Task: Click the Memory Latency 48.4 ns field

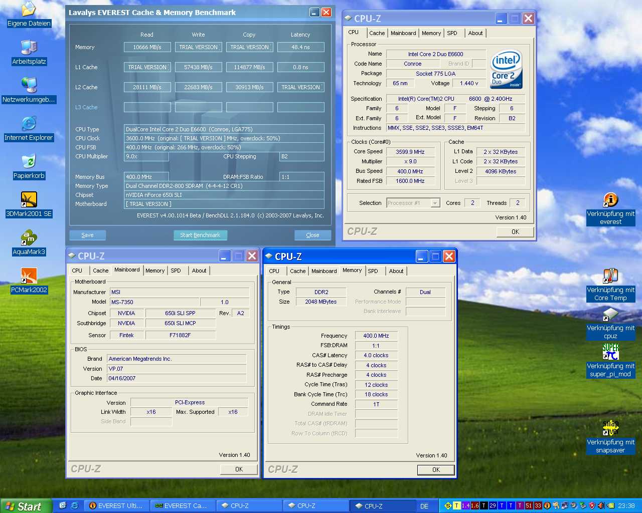Action: (300, 47)
